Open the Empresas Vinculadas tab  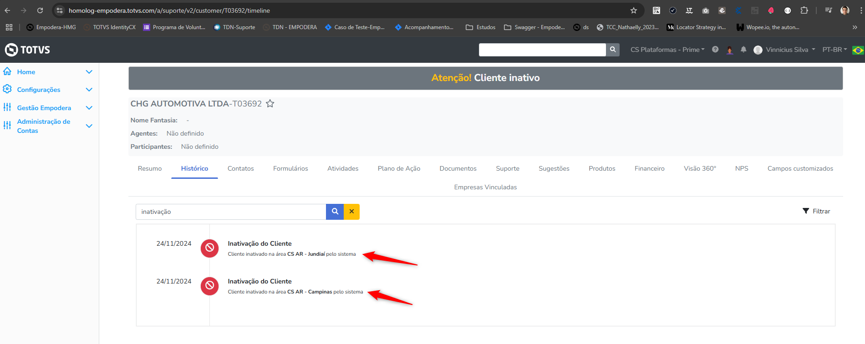click(x=485, y=187)
